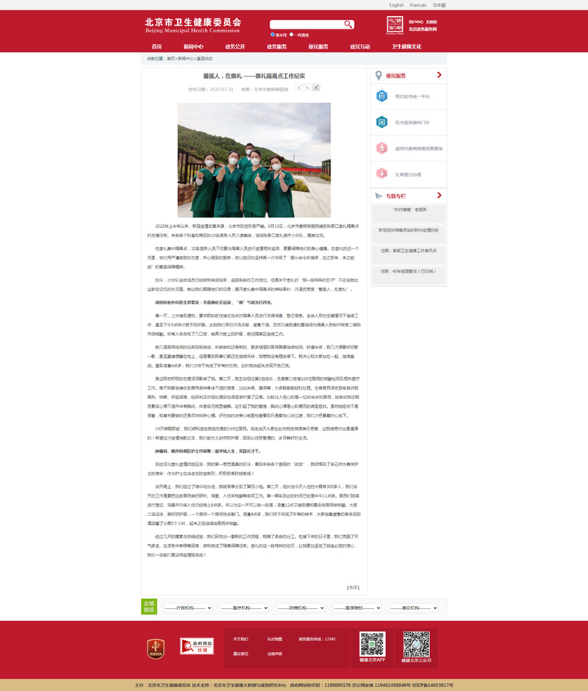Click the Beijing Municipal Health Commission logo
Viewport: 588px width, 691px height.
(193, 25)
